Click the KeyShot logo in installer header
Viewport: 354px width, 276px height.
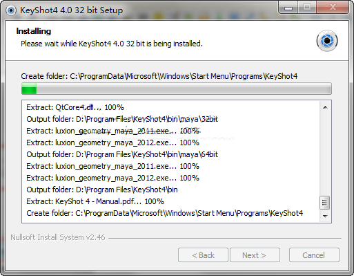(x=327, y=41)
